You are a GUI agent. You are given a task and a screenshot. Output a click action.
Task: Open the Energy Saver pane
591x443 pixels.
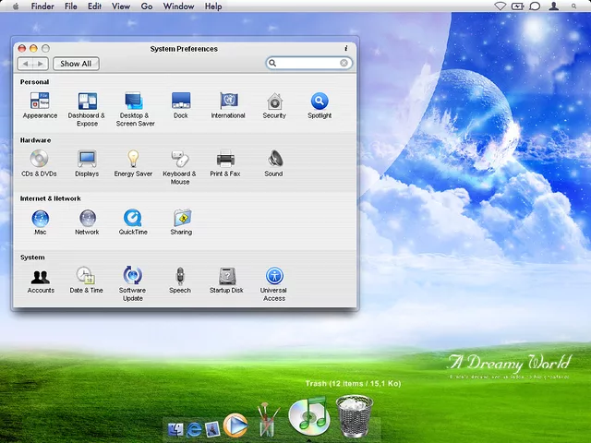coord(133,160)
